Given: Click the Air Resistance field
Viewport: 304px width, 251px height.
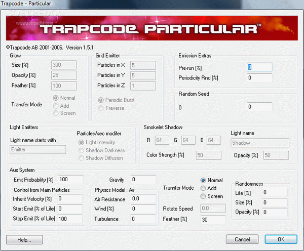Looking at the screenshot, I should point(143,199).
